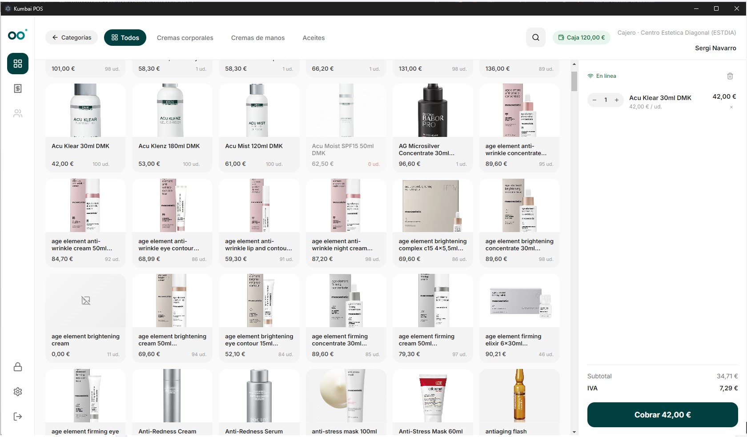Add age element firming eye product

tap(85, 402)
